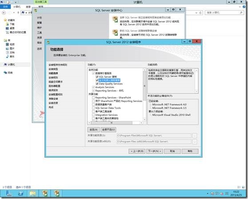
Task: Click the 全选(A) select all button
Action: tap(93, 130)
